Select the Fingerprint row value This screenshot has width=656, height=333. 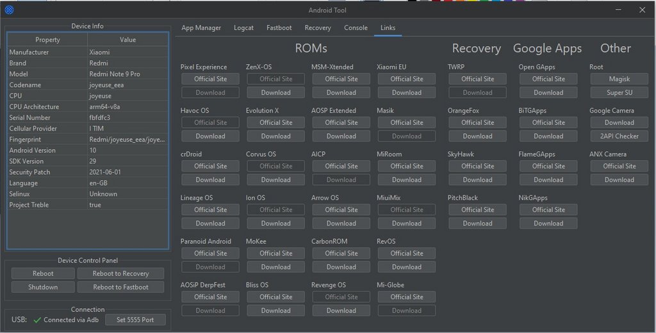(127, 140)
